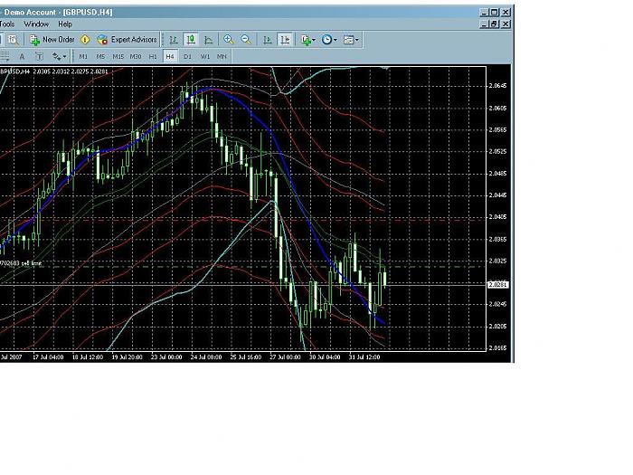This screenshot has width=633, height=475.
Task: Click the sell limit order line label
Action: pyautogui.click(x=21, y=263)
